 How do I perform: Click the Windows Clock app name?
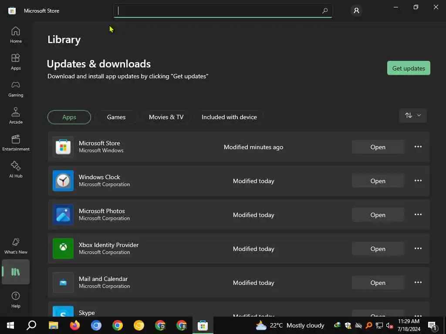click(x=99, y=177)
